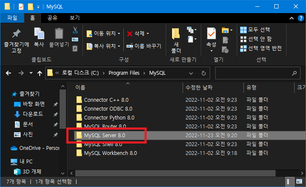Open the New item dropdown icon
The image size is (306, 187).
[x=191, y=30]
